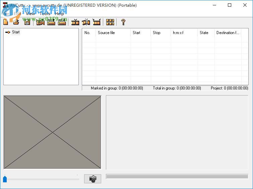The height and width of the screenshot is (189, 253).
Task: Open the Tools menu
Action: click(x=45, y=14)
